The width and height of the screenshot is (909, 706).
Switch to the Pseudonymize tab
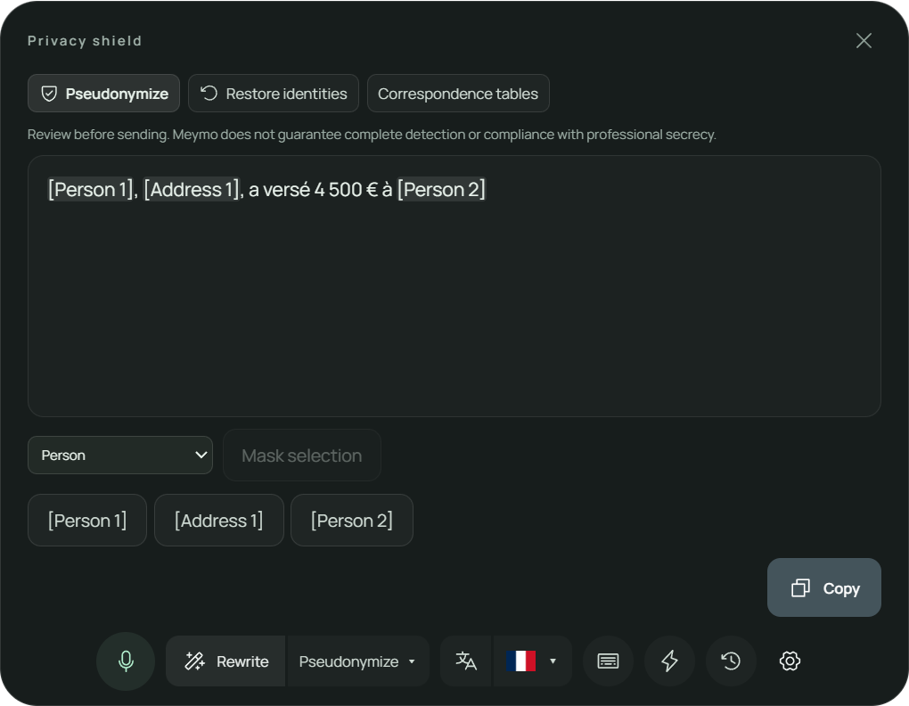click(x=103, y=94)
